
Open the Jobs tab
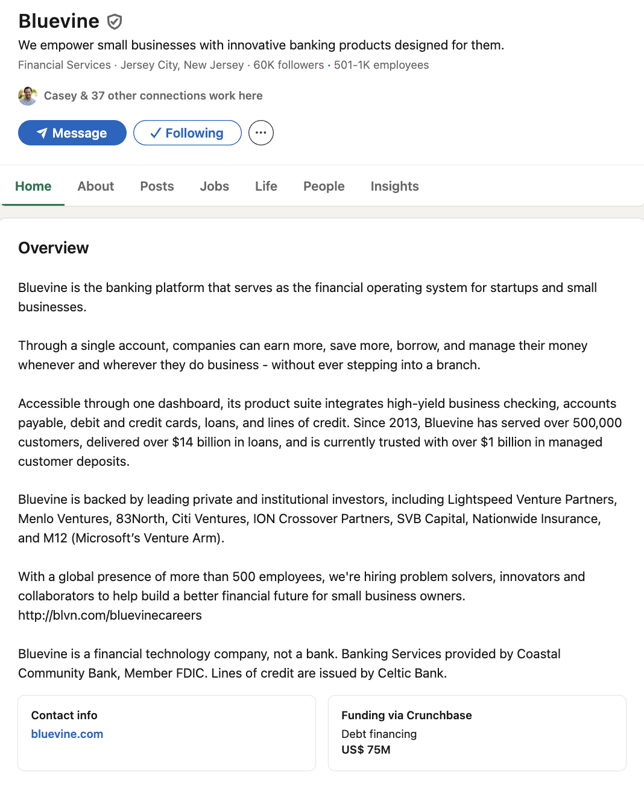(214, 186)
